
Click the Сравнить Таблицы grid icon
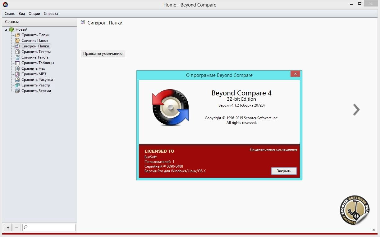pyautogui.click(x=17, y=63)
